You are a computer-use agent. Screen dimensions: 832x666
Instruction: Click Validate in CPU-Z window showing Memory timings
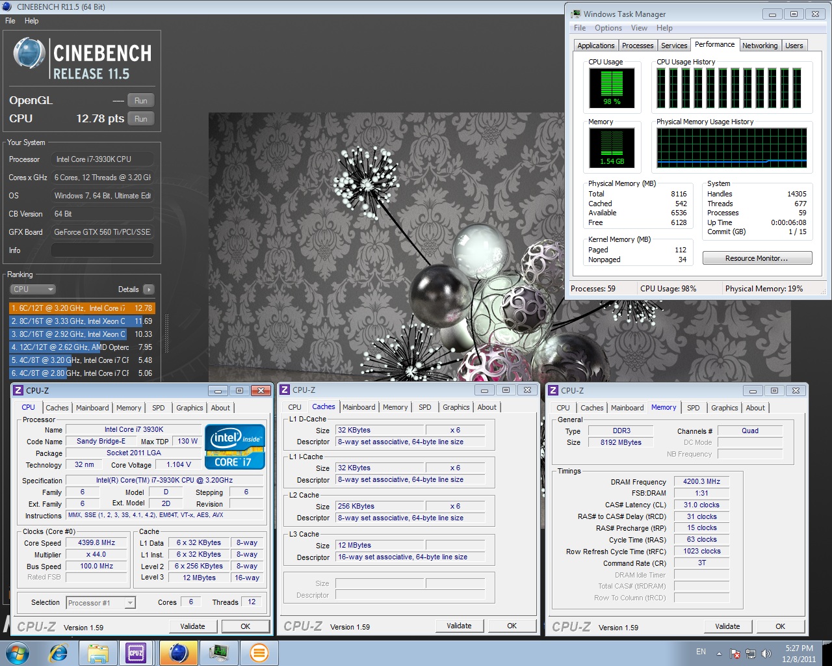[x=727, y=626]
